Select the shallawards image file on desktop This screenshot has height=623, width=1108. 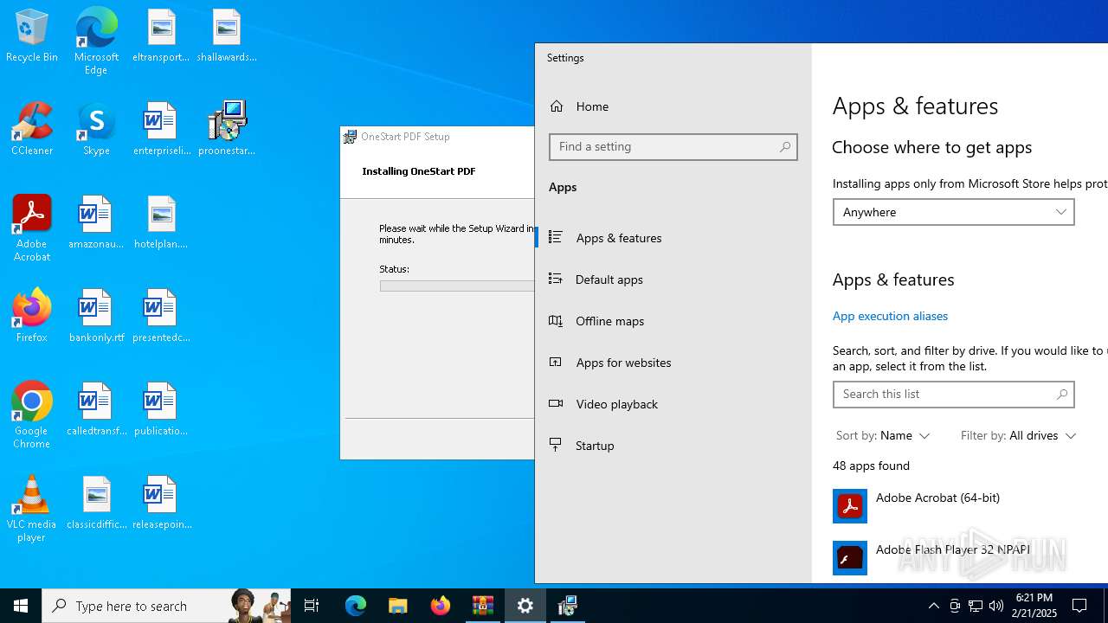(226, 35)
